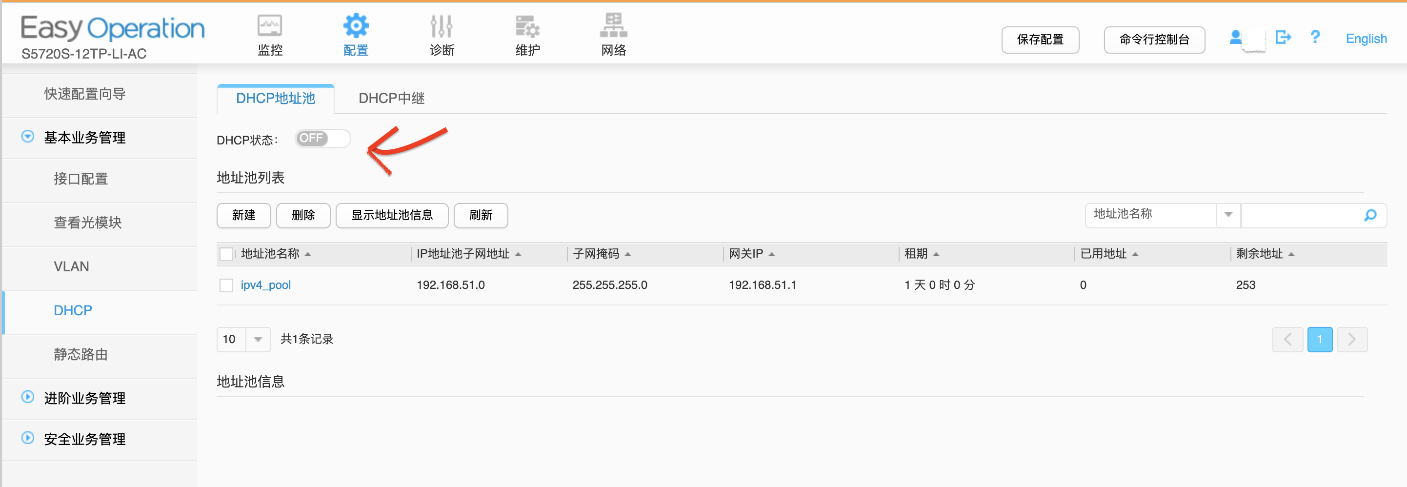Click the logout icon
The image size is (1407, 487).
click(1283, 37)
